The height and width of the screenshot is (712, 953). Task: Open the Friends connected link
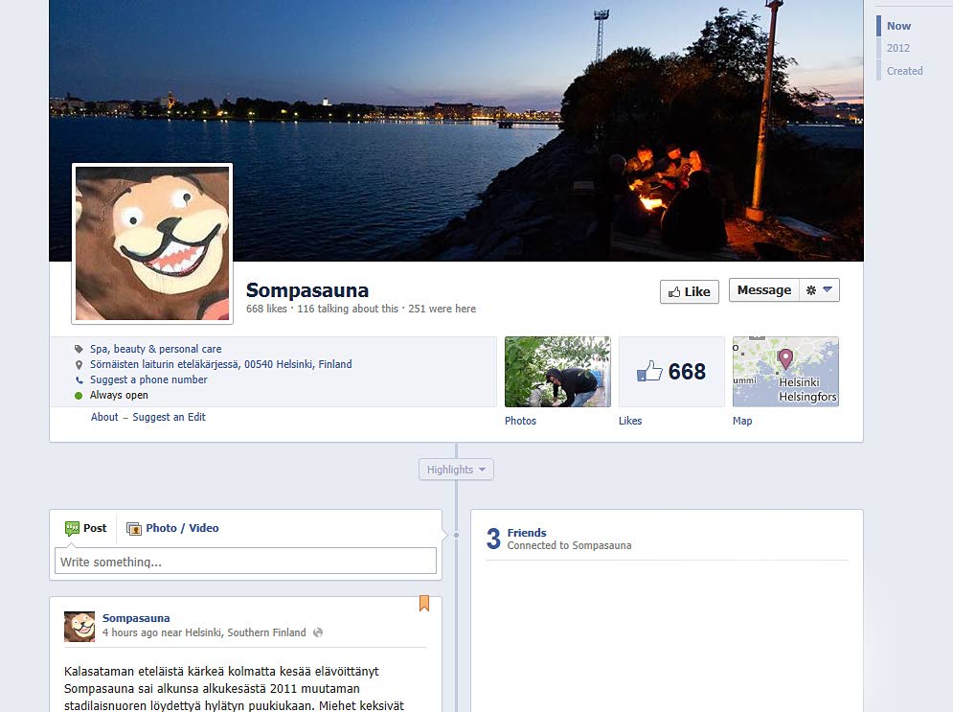pos(527,533)
